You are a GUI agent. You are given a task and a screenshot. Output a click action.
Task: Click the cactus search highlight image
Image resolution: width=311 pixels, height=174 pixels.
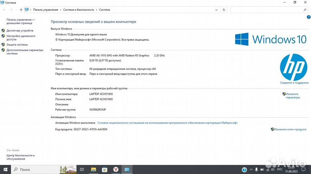pos(68,169)
